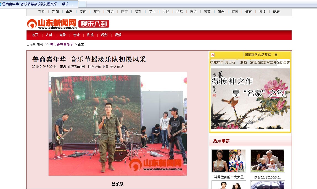
Task: Open the 核雕珠串 ad tab
Action: click(x=217, y=62)
